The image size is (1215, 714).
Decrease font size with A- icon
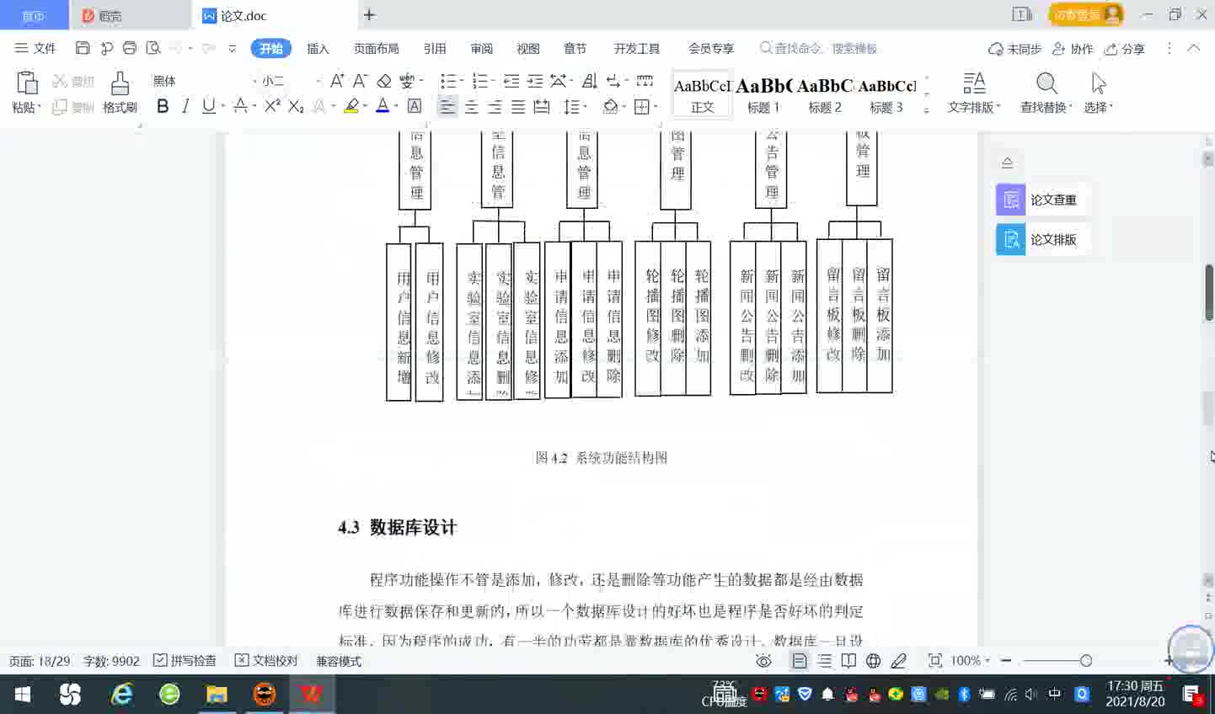point(360,81)
